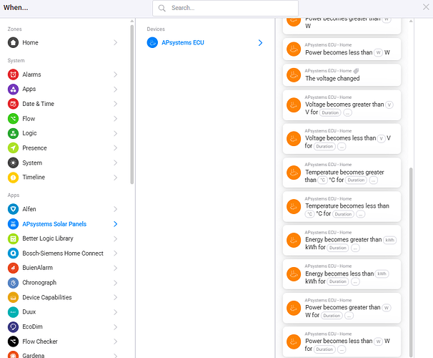The width and height of the screenshot is (433, 358).
Task: Click the tag icon on The voltage changed card
Action: click(356, 71)
